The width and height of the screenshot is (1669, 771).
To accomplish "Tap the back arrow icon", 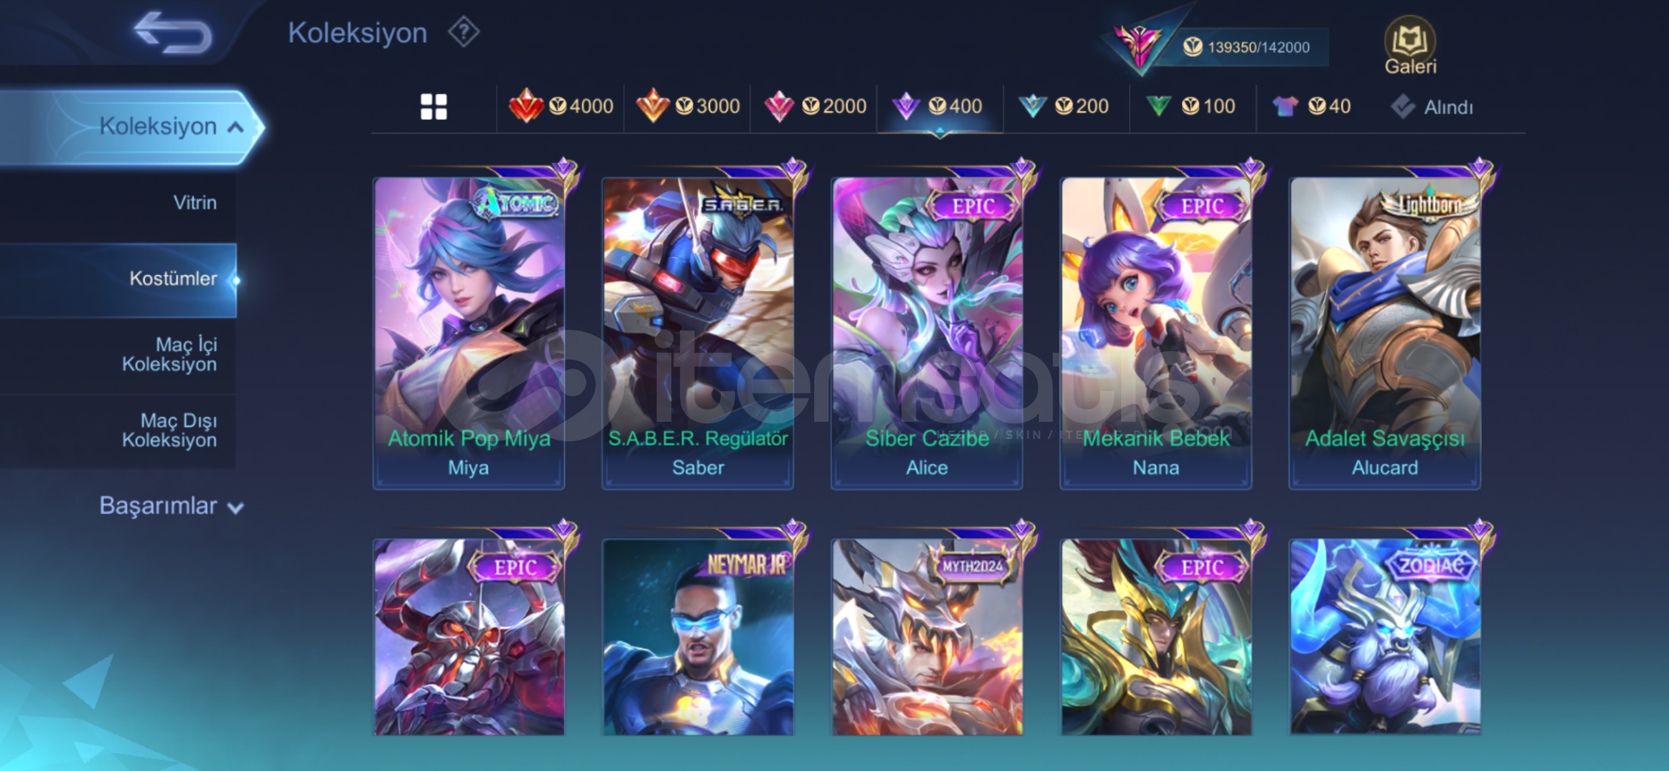I will pos(174,33).
